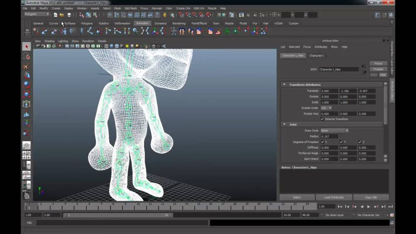Screen dimensions: 416x234
Task: Click the Focus button beside joint name
Action: coord(378,63)
